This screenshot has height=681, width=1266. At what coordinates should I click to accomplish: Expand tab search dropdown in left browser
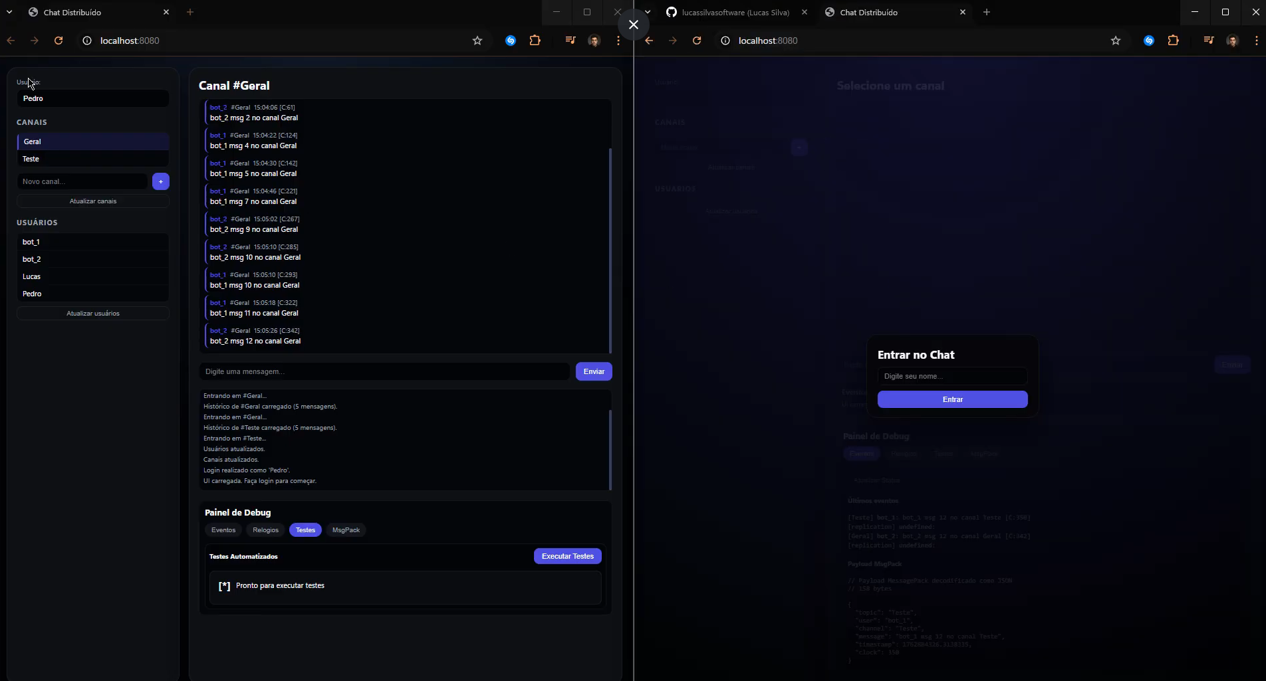9,12
